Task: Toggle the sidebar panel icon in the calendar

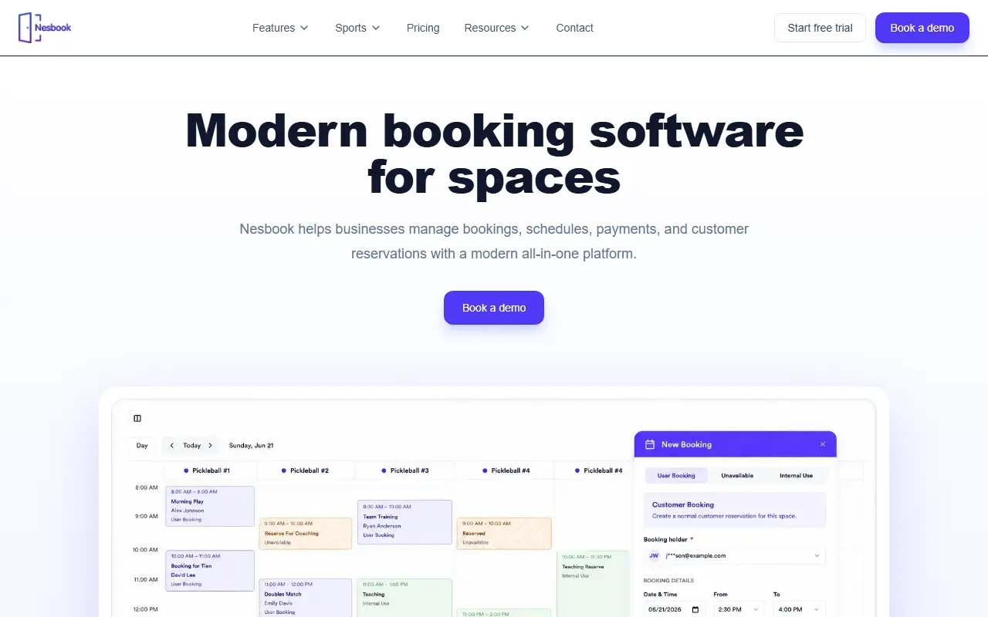Action: point(137,418)
